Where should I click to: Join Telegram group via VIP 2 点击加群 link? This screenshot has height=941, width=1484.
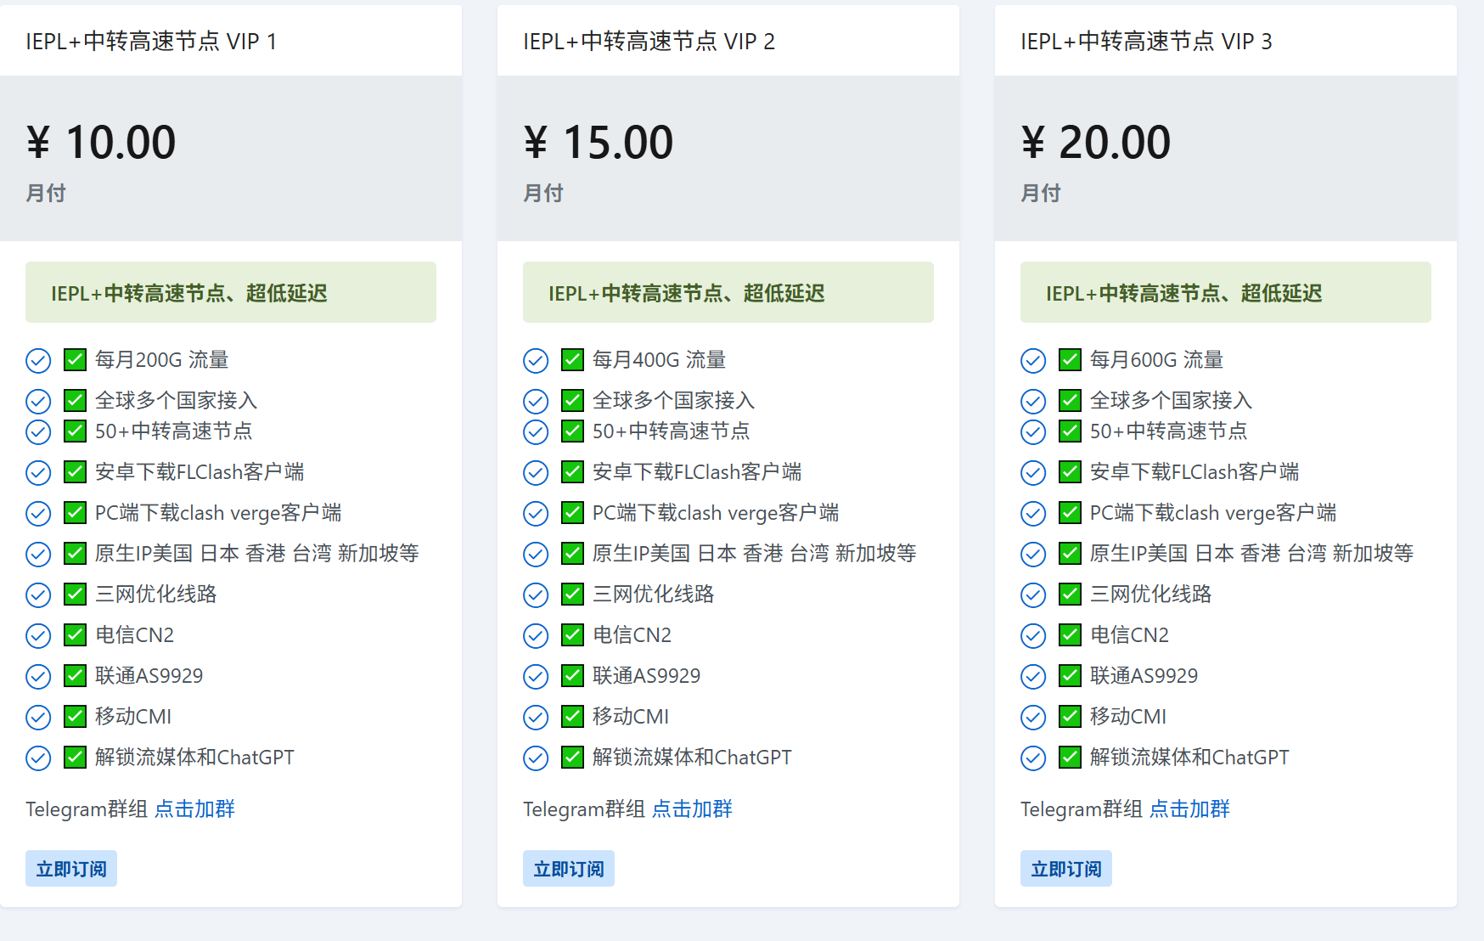(x=692, y=809)
